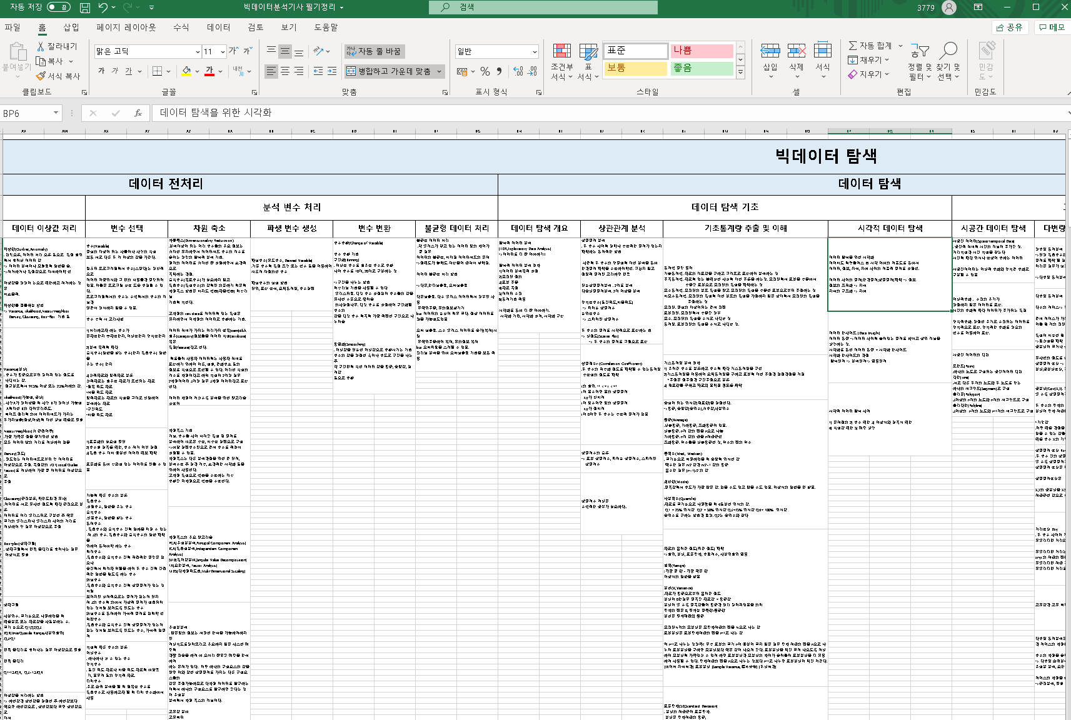The image size is (1071, 720).
Task: Switch to the 검토 tab
Action: pyautogui.click(x=256, y=27)
